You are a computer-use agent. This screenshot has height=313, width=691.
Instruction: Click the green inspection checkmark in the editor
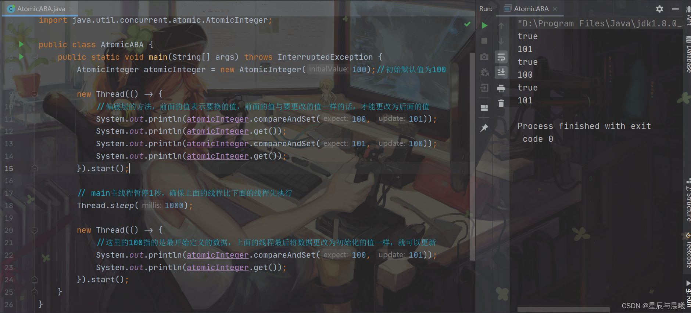(467, 24)
